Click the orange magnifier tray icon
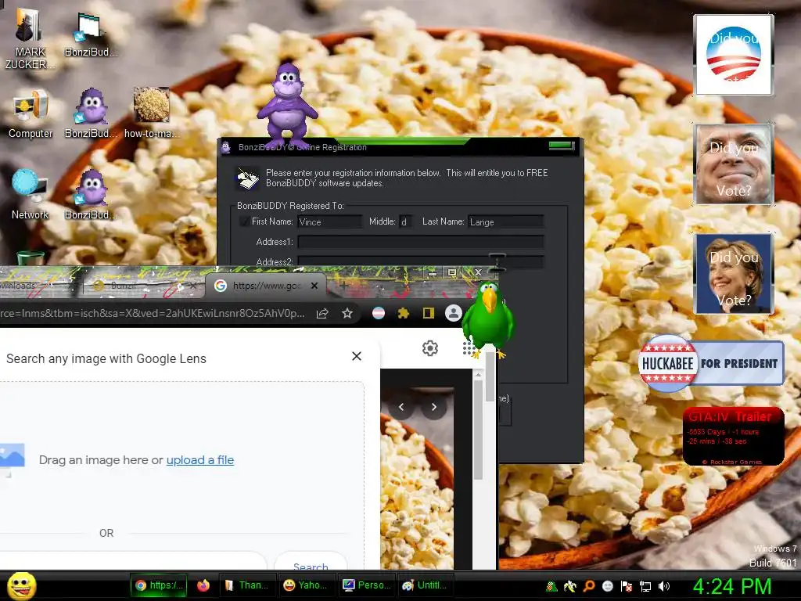 pos(588,586)
